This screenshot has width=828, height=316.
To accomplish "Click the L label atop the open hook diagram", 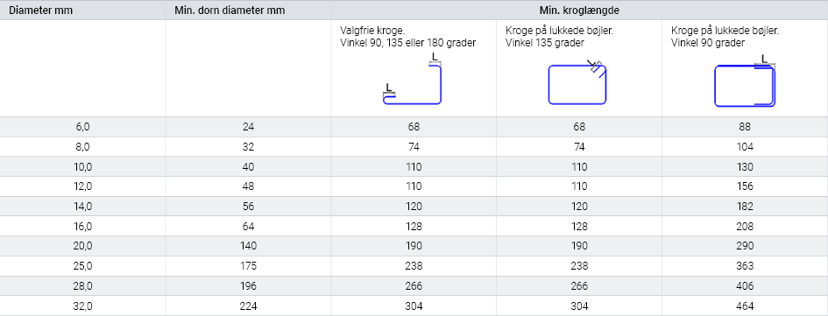I will click(x=434, y=56).
